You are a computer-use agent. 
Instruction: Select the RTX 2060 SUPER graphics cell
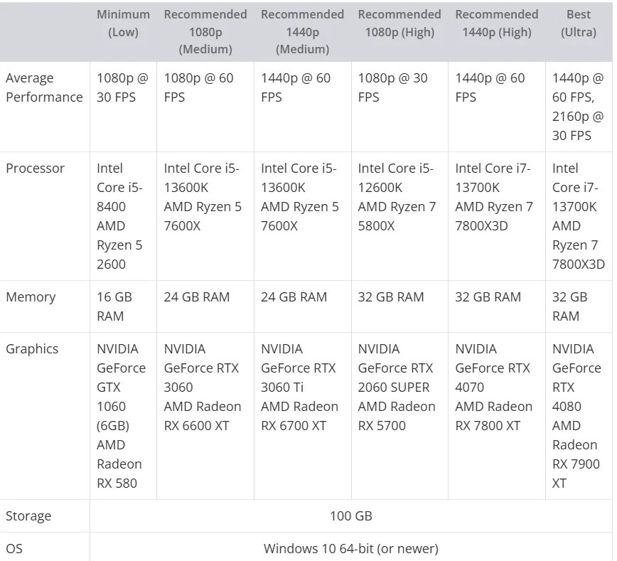coord(399,416)
